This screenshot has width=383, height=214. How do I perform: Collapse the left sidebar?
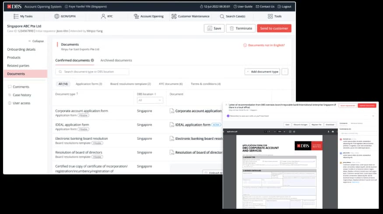(36, 41)
